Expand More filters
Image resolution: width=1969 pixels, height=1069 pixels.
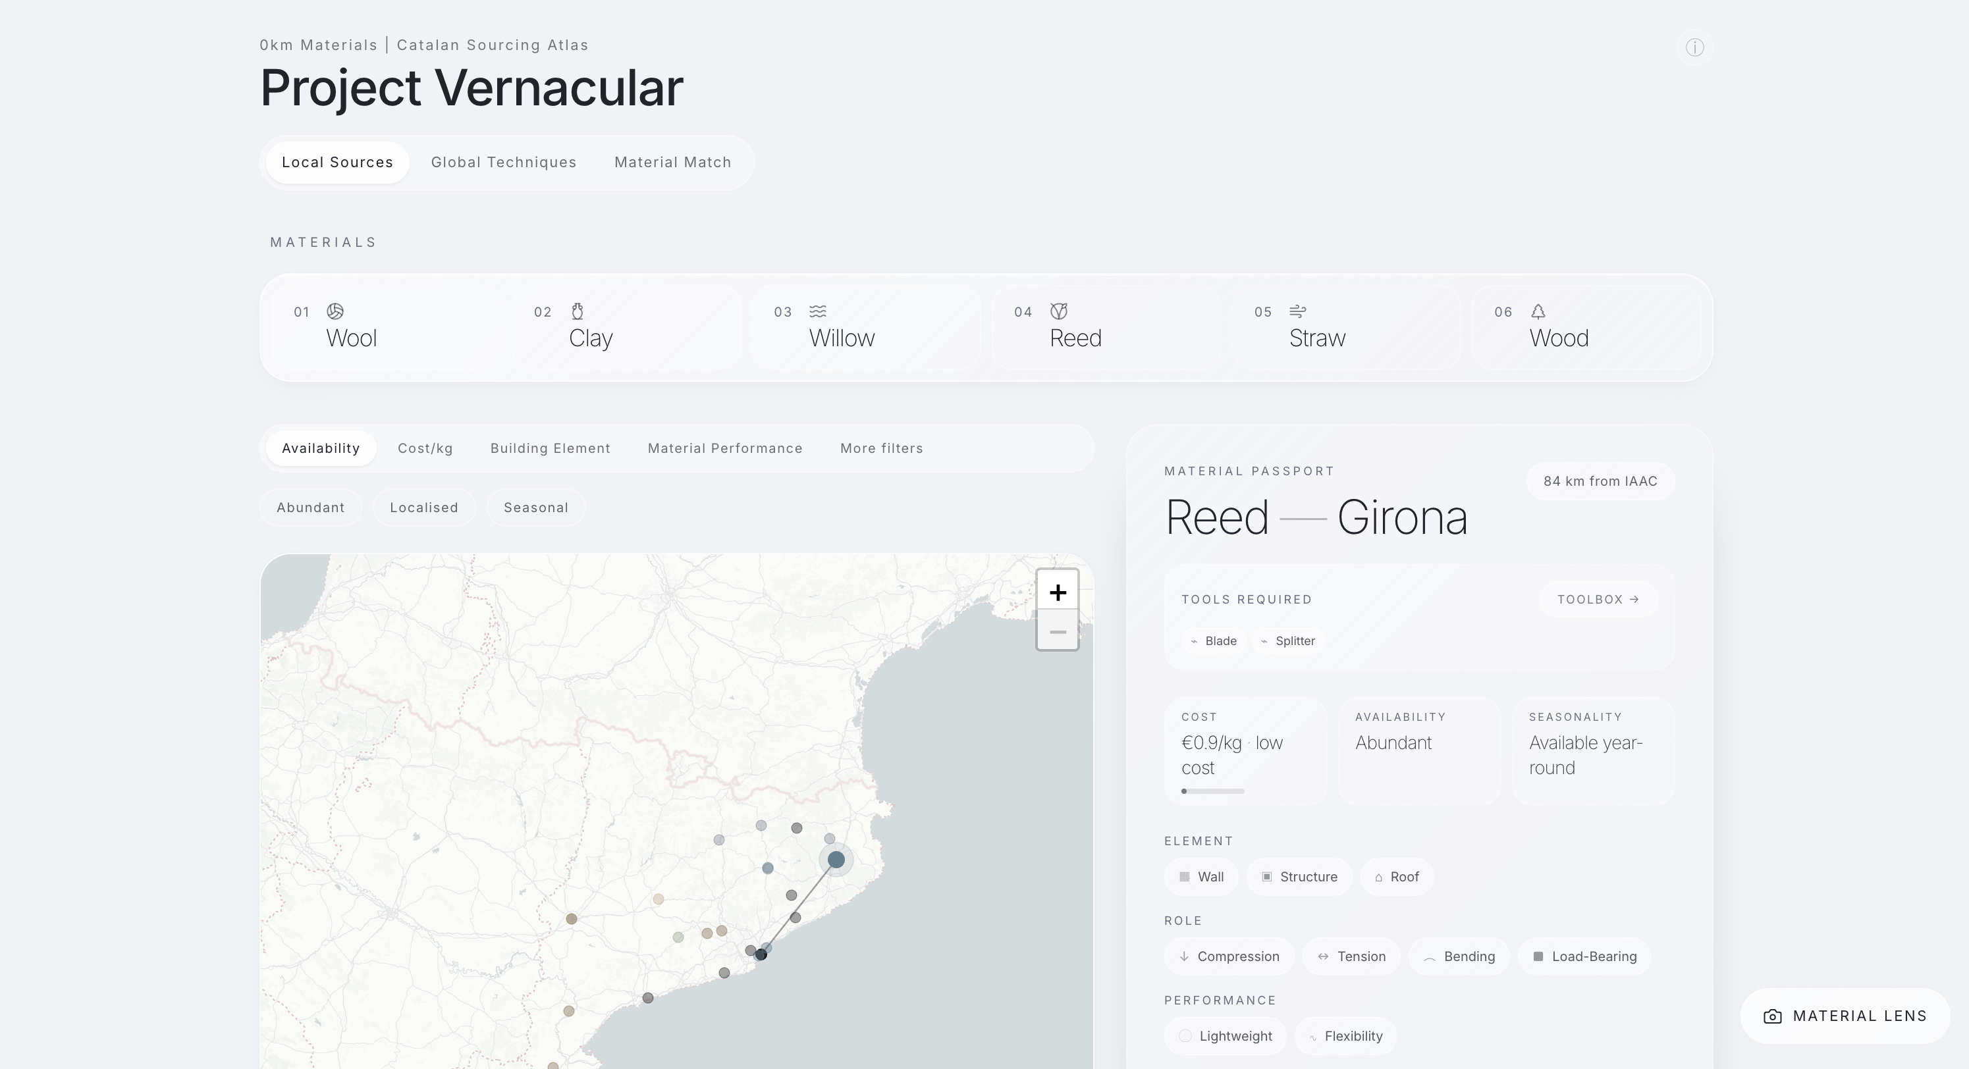881,448
